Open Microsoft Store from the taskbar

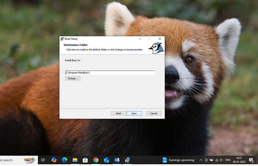(85, 160)
